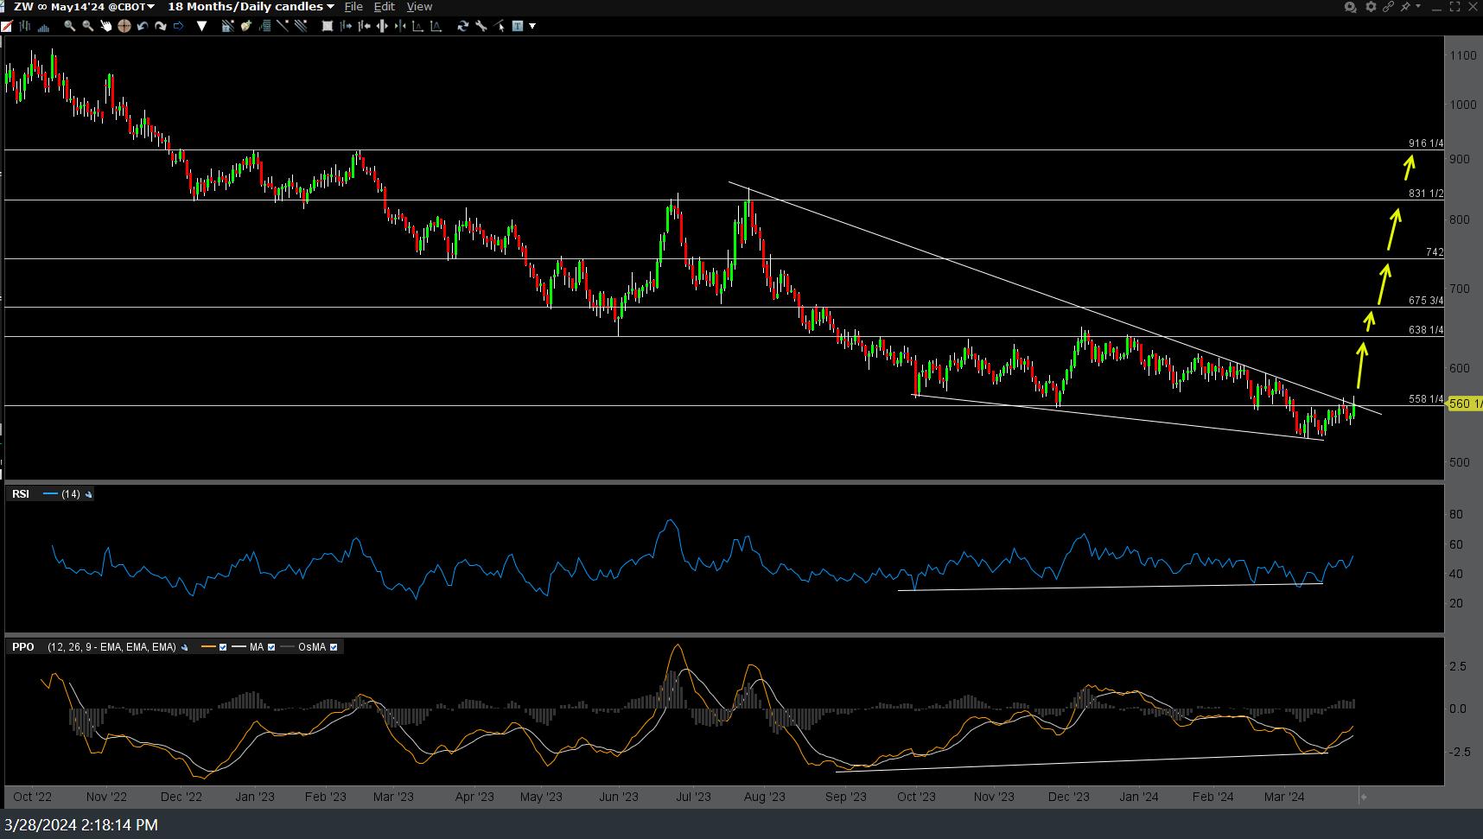Disable the OsMA checkbox in PPO panel
The image size is (1483, 839).
[334, 646]
